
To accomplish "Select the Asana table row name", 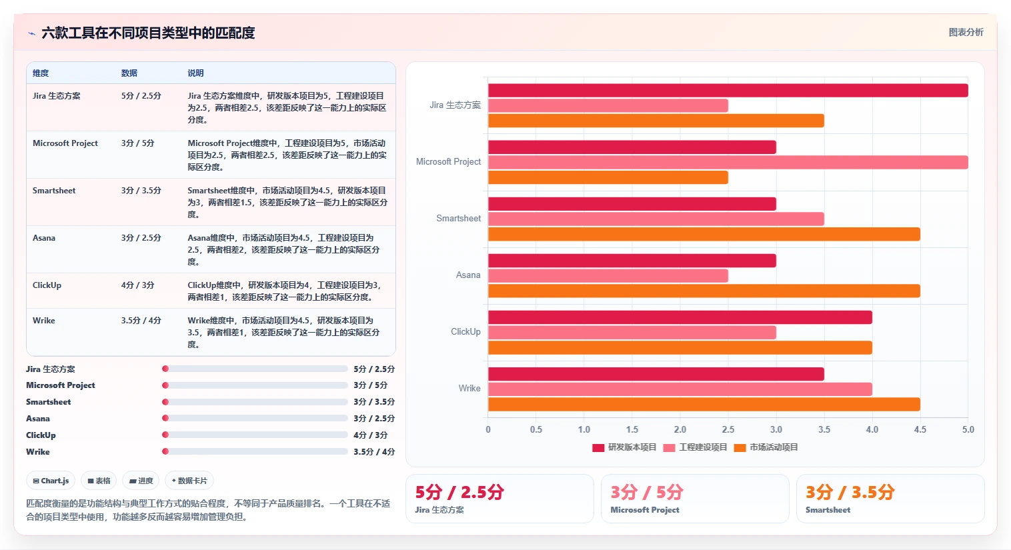I will pos(44,238).
